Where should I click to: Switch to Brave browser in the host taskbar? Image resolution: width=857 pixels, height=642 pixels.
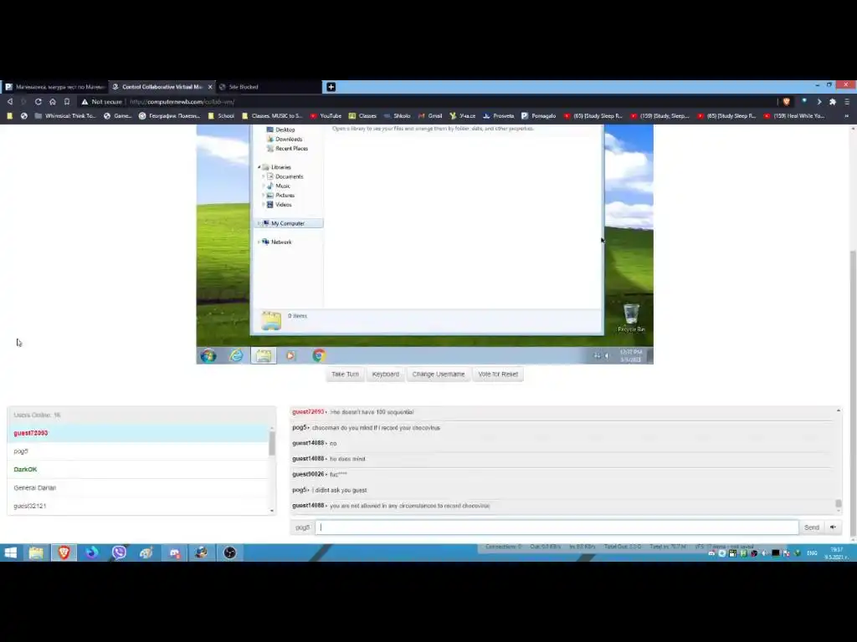(64, 553)
